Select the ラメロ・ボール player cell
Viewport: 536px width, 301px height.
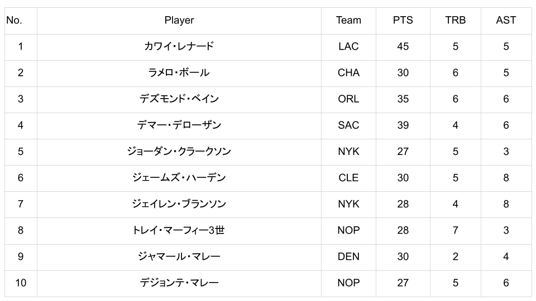[x=179, y=73]
